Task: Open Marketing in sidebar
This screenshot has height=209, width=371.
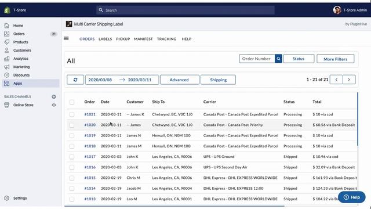Action: [x=21, y=67]
